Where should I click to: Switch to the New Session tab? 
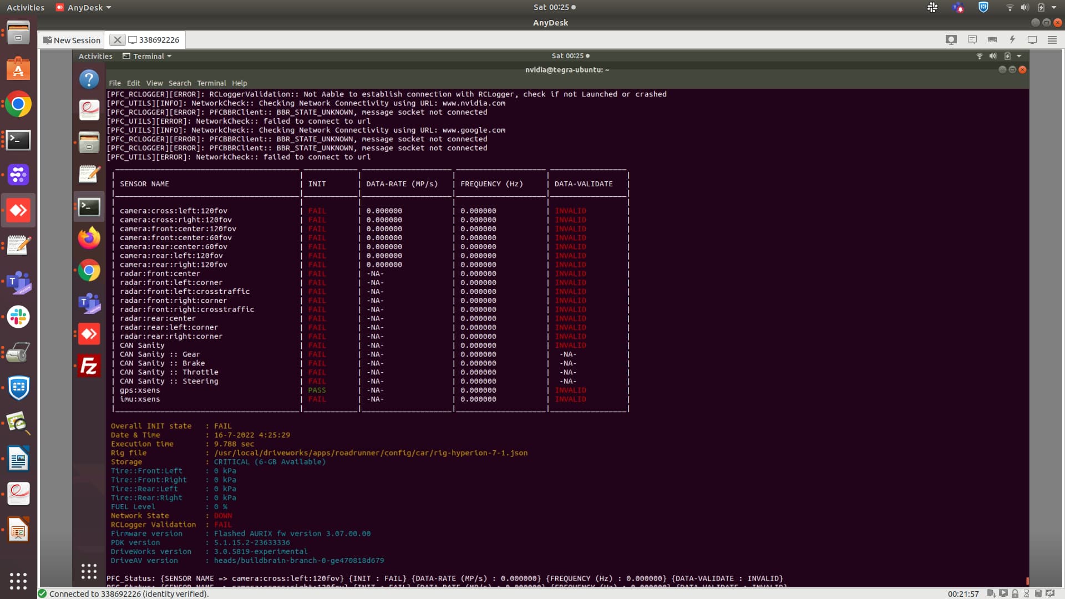point(72,40)
